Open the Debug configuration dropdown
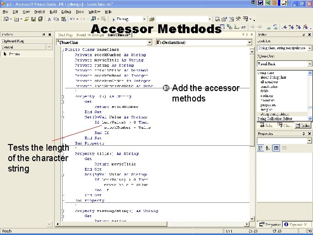The image size is (313, 235). [144, 19]
